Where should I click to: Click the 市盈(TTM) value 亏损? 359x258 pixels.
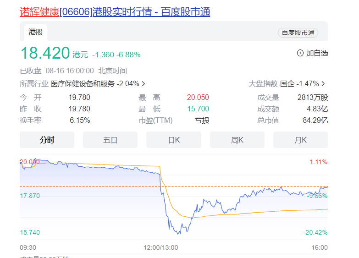(202, 121)
